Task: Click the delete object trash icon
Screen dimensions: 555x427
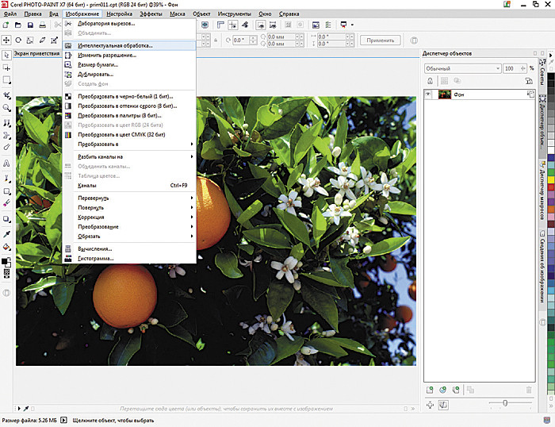Action: [529, 390]
